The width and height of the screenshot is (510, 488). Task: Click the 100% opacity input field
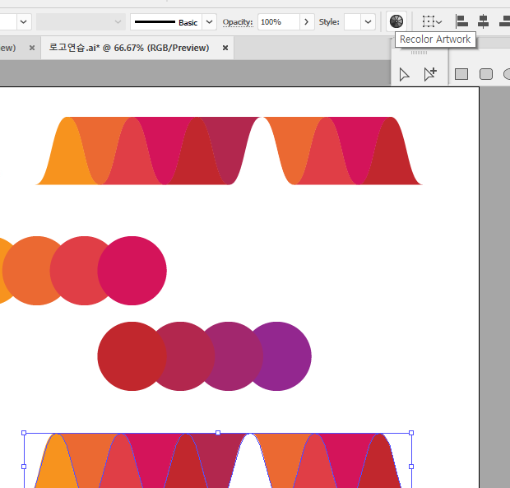pyautogui.click(x=278, y=21)
